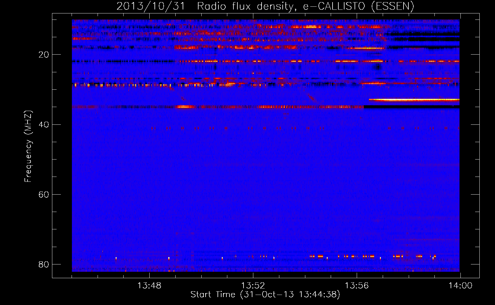Click the 13:56 time tick label

357,286
